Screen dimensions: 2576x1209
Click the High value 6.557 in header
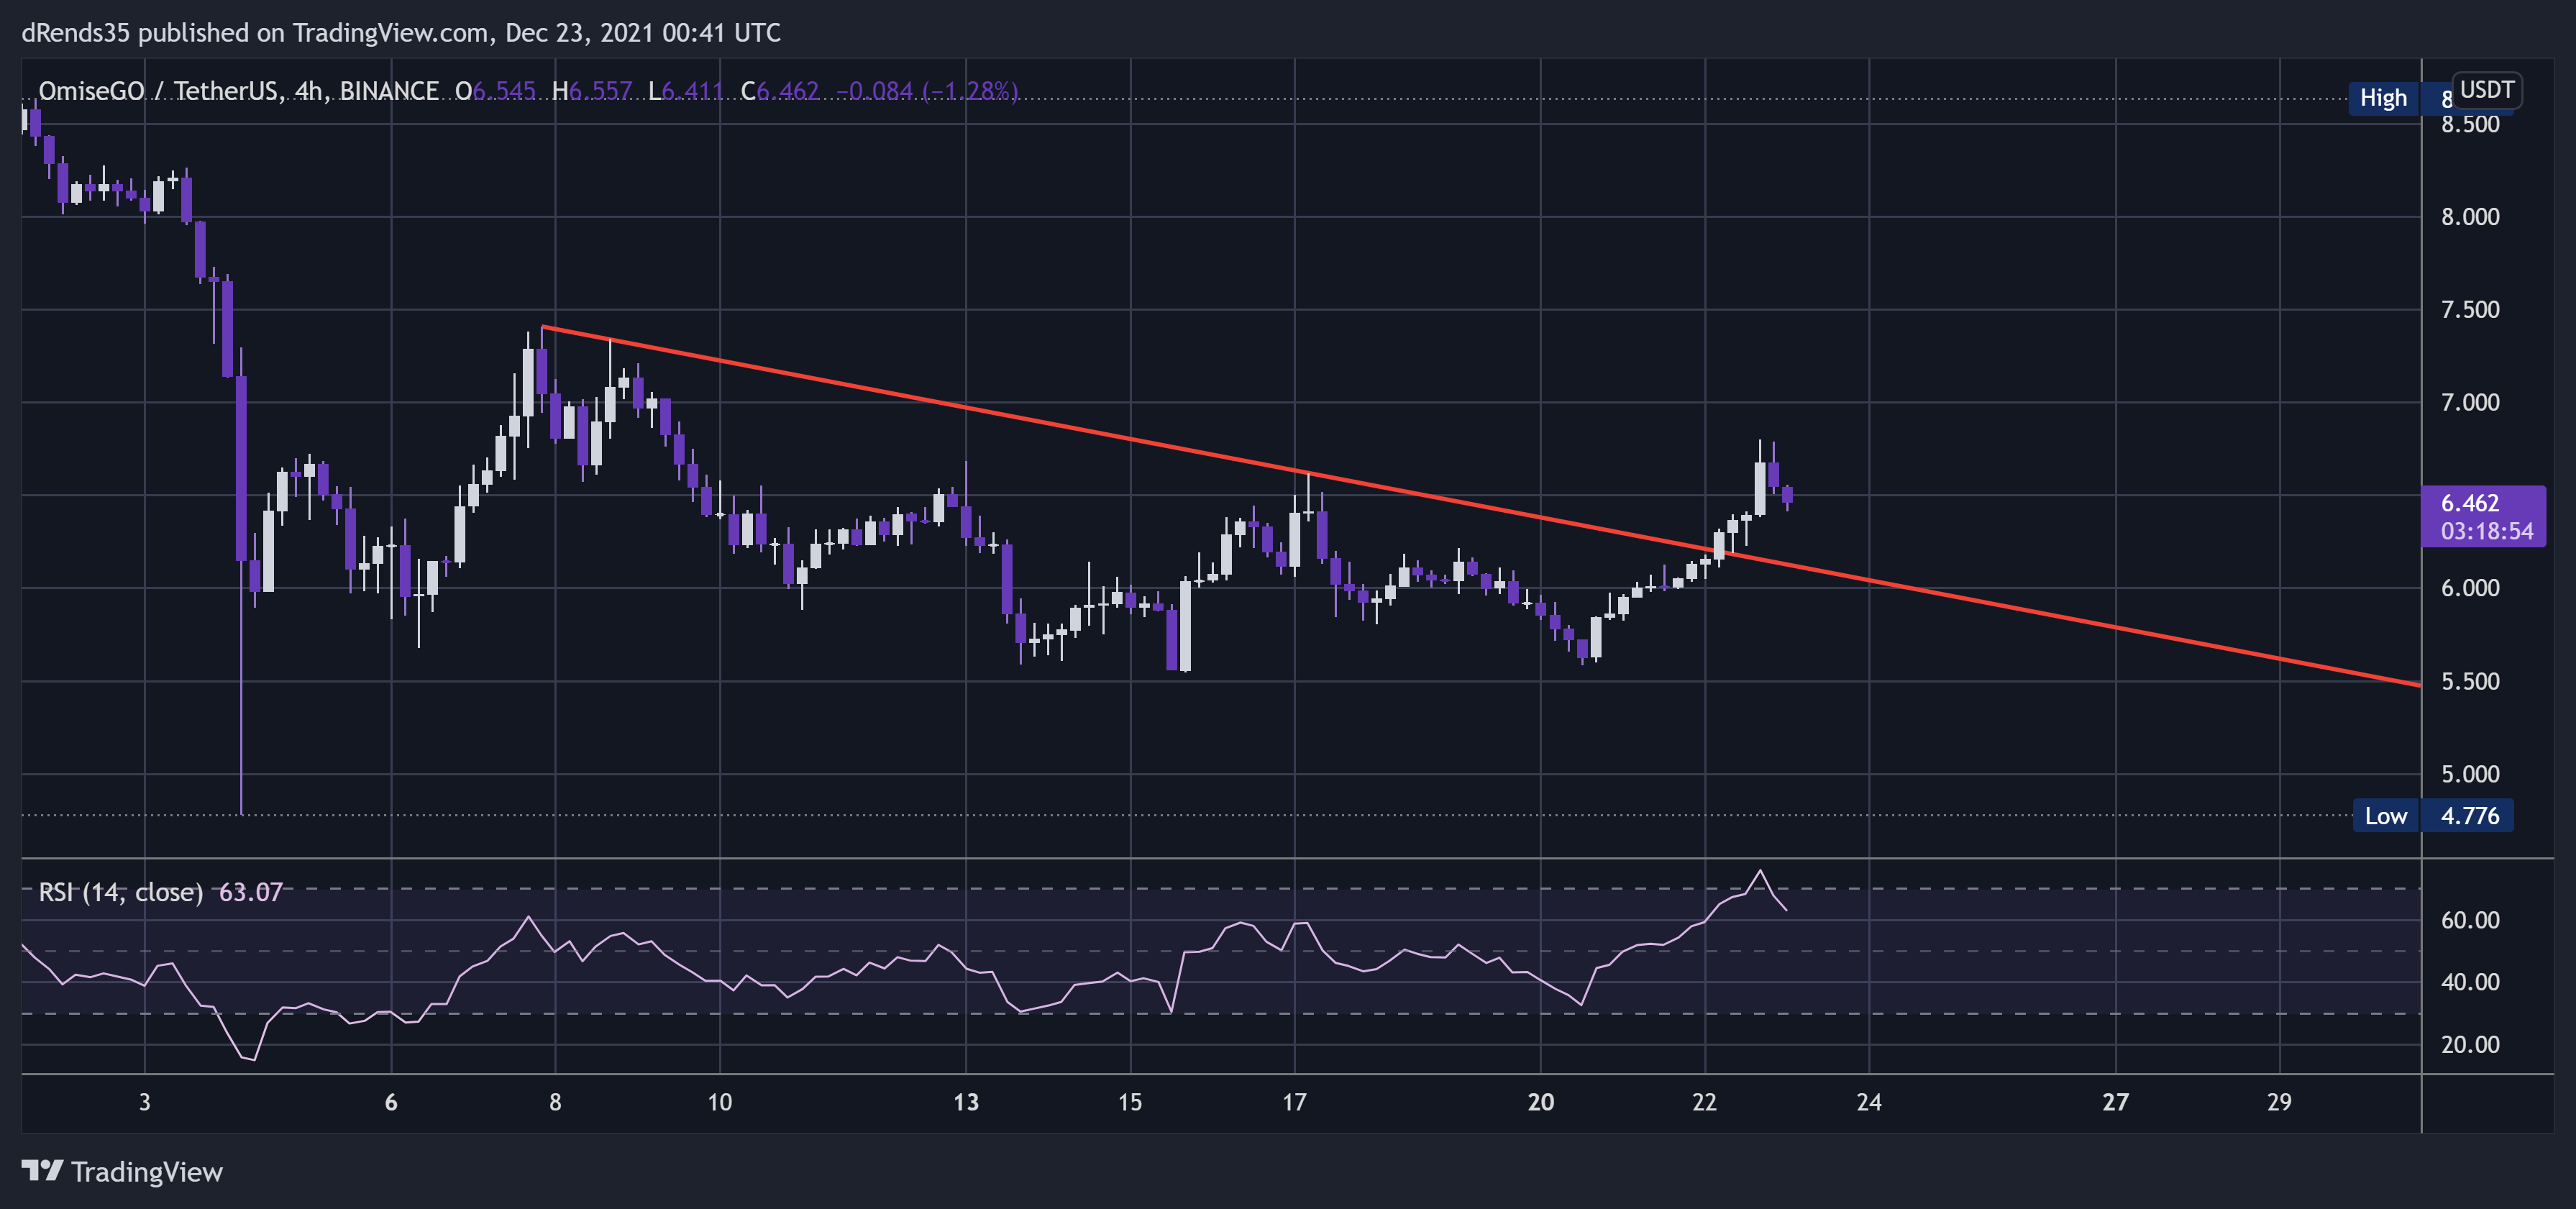point(600,91)
